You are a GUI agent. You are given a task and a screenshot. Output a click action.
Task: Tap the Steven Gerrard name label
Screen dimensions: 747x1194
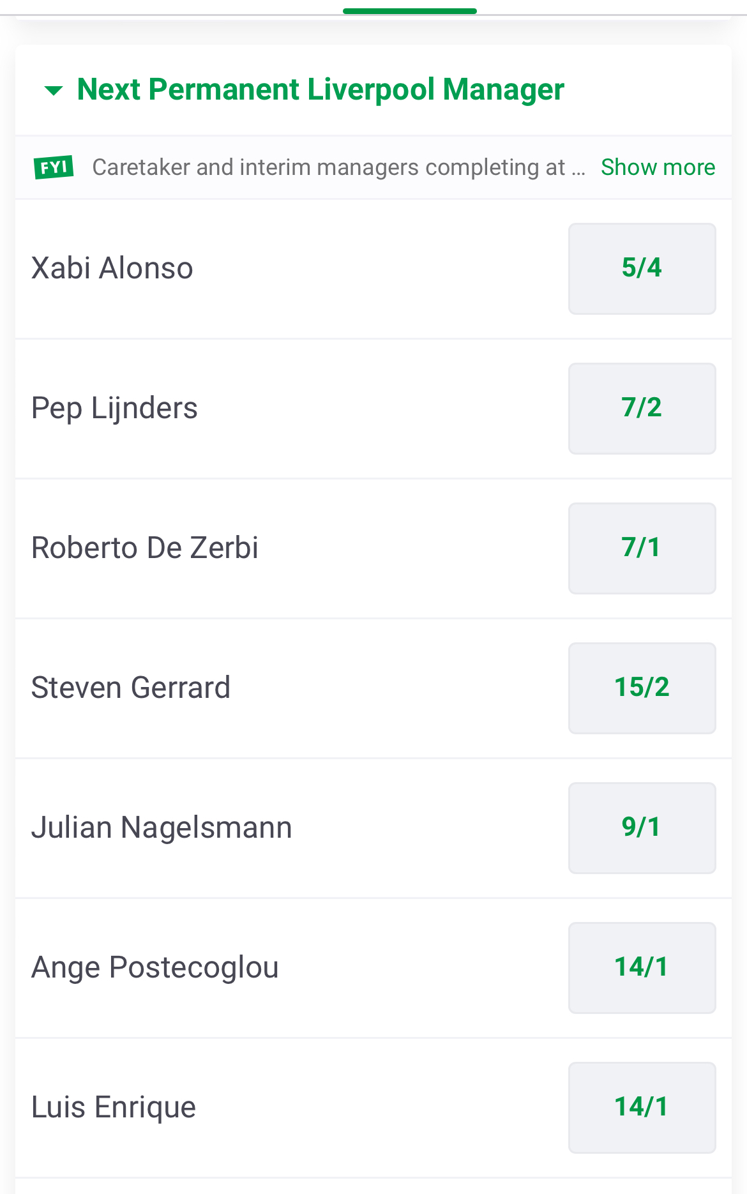click(x=131, y=688)
